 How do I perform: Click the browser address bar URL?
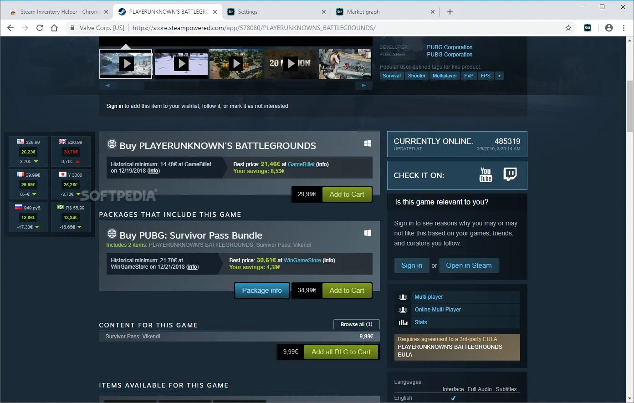pos(254,28)
